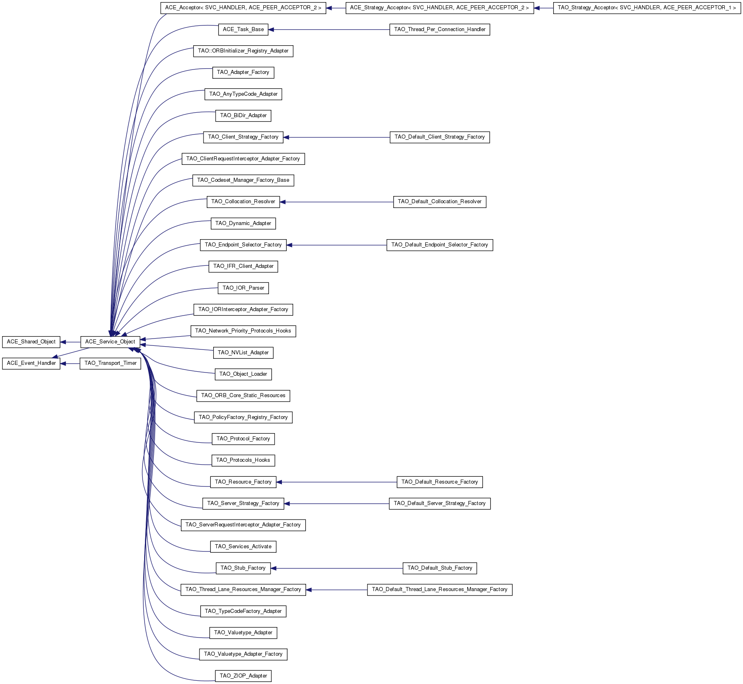Open the ACE_Service_Object class node
743x684 pixels.
pyautogui.click(x=110, y=342)
